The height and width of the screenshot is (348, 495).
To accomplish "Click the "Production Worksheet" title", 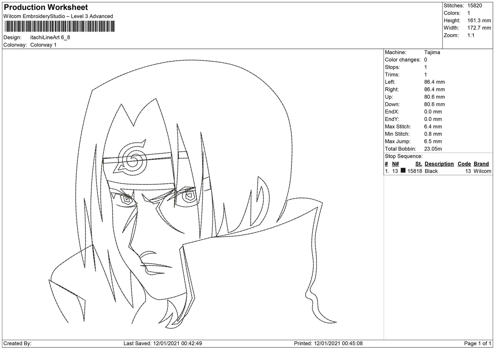I will pos(46,7).
